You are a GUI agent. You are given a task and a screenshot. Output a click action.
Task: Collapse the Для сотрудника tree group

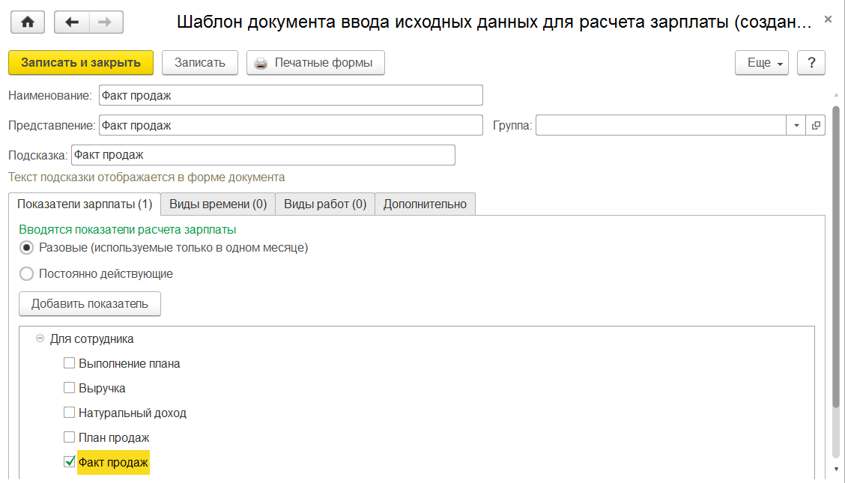point(40,339)
